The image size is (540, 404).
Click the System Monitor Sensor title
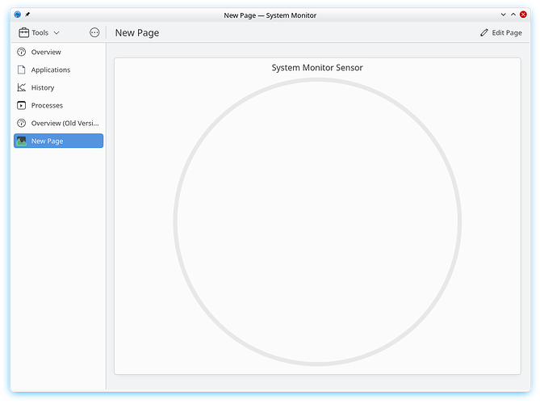click(317, 68)
